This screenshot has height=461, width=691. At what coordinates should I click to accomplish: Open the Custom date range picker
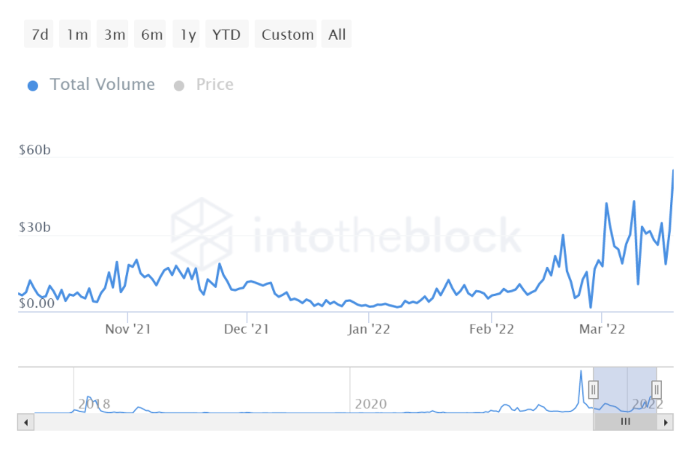tap(287, 34)
